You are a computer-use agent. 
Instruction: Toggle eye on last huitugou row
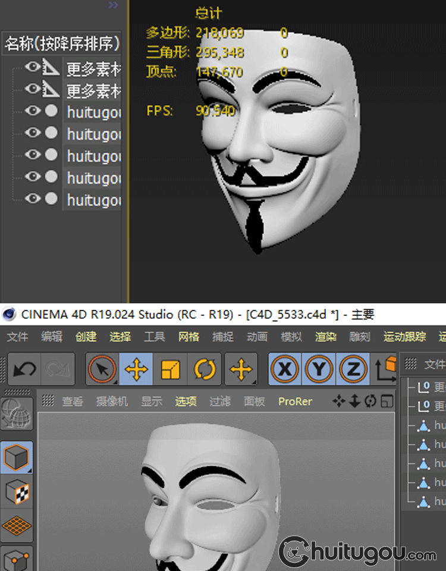tap(33, 198)
